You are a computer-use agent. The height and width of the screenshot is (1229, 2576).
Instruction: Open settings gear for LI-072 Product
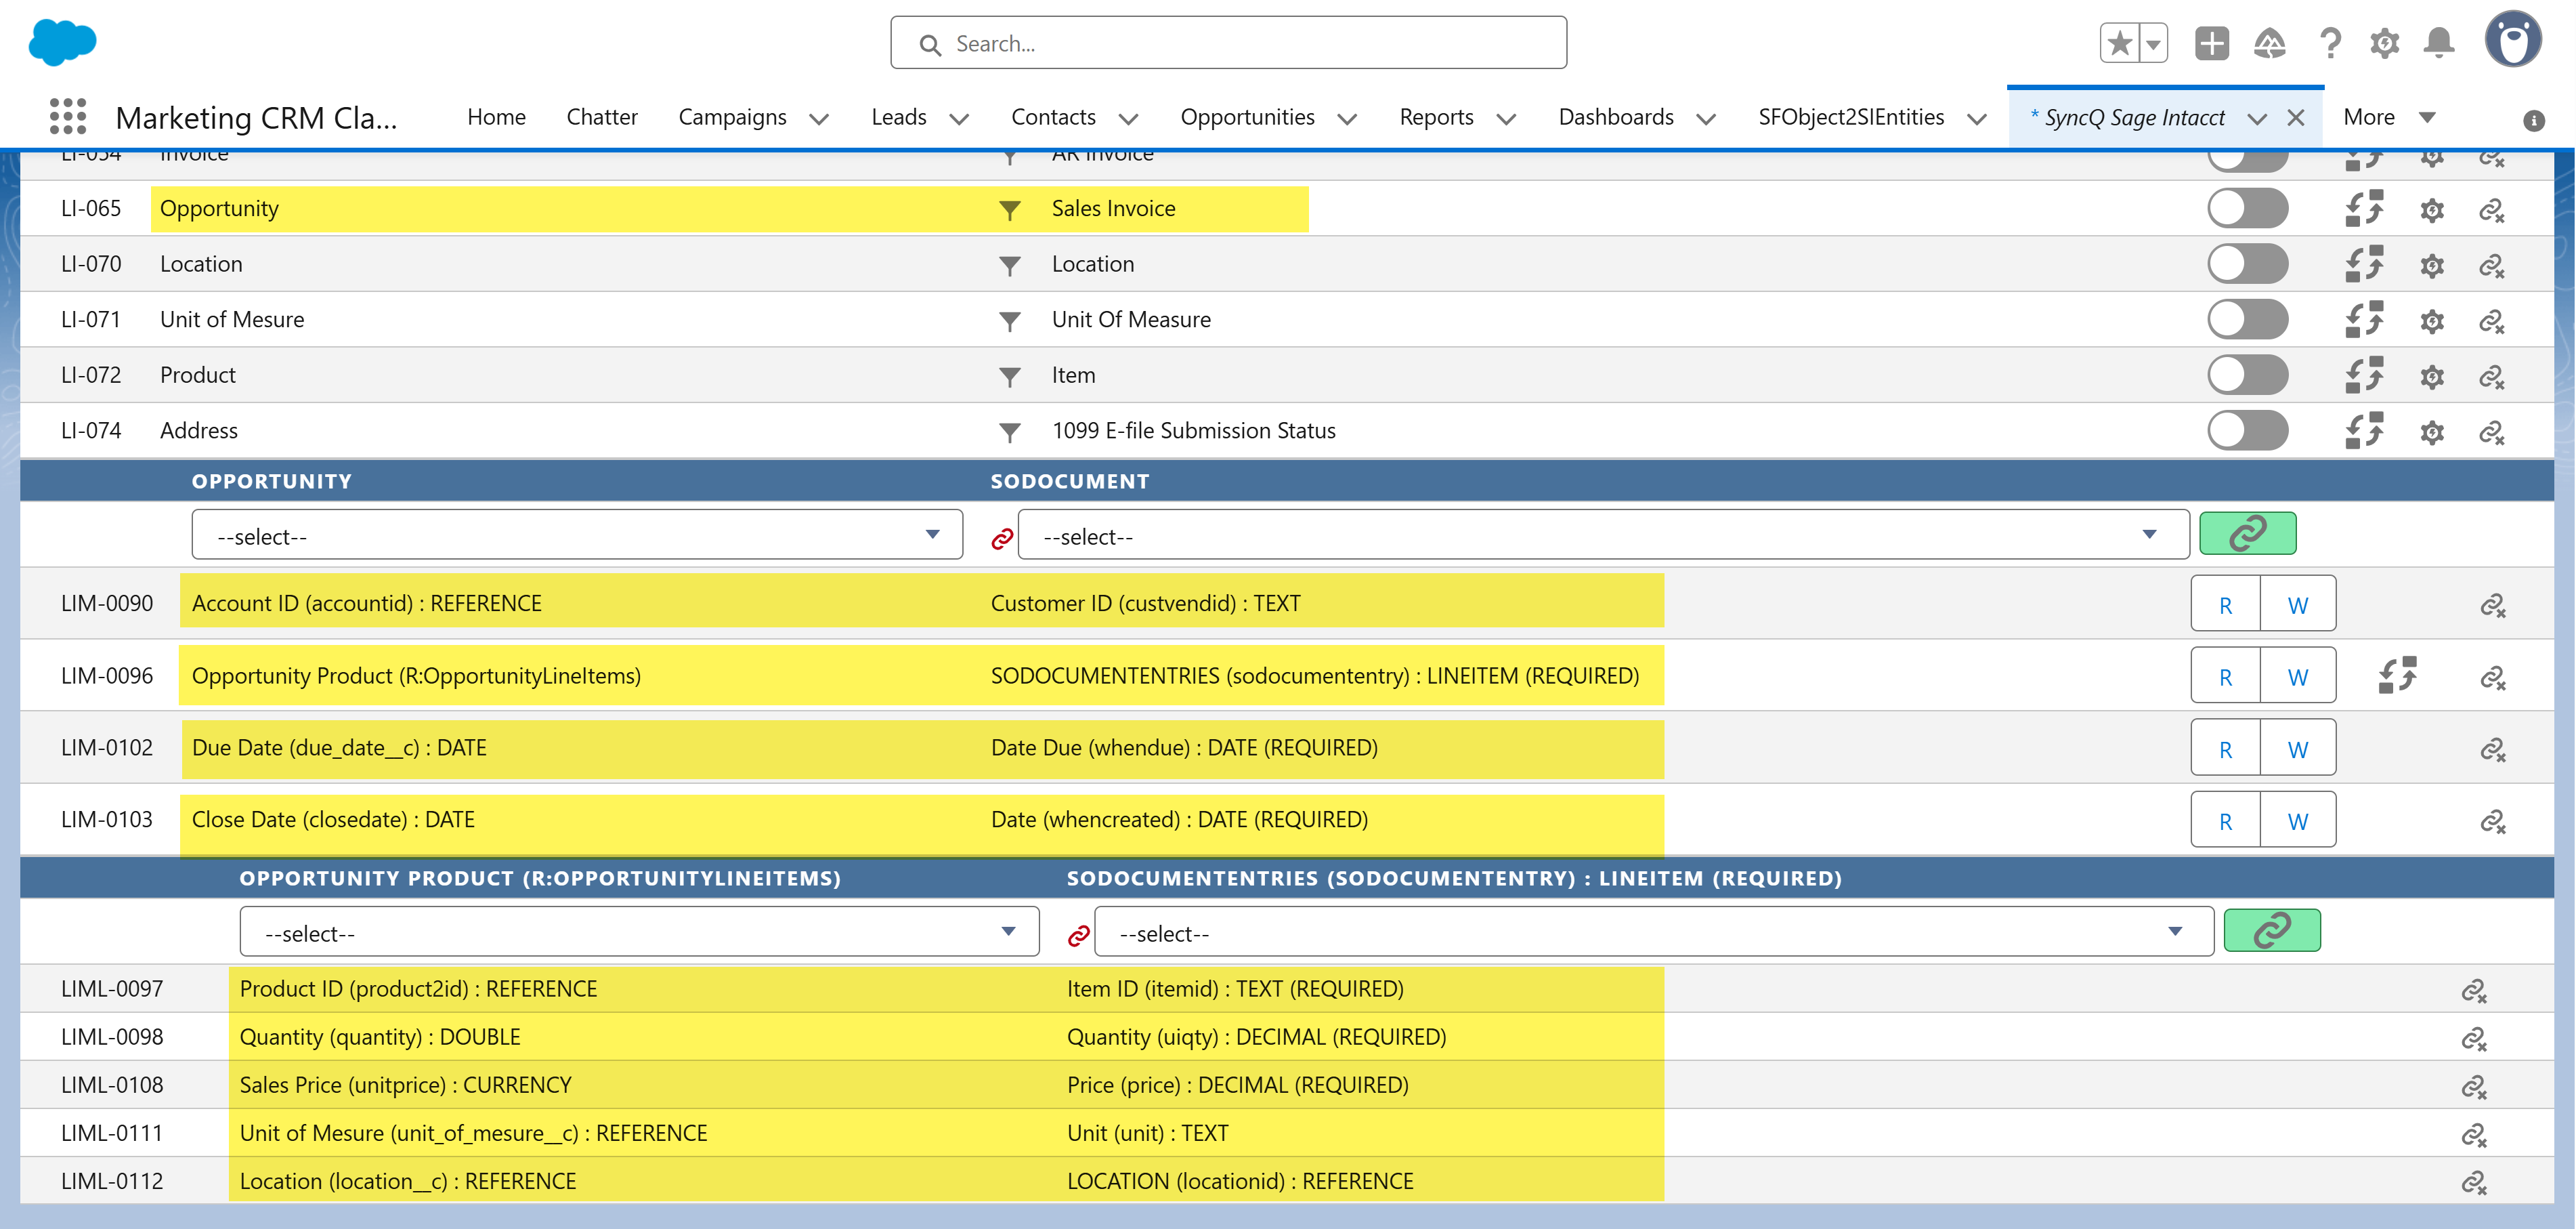pos(2432,376)
